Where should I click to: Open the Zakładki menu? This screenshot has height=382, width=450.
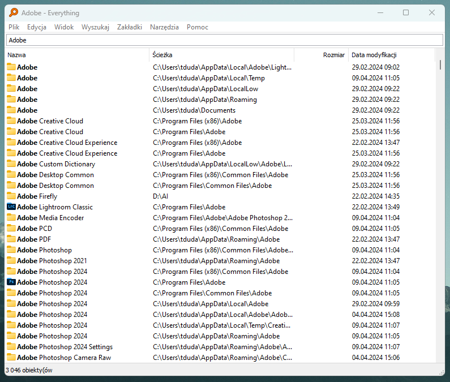coord(130,27)
